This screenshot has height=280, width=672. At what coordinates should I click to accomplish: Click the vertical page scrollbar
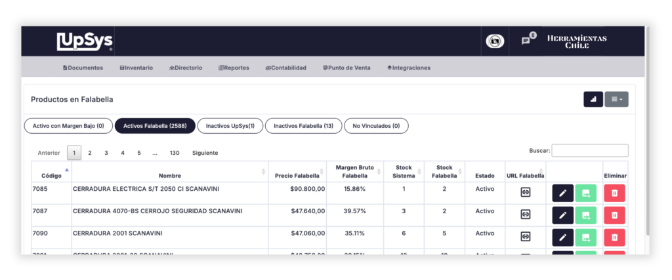coord(648,131)
